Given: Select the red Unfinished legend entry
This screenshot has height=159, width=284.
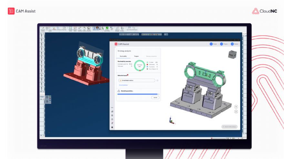Looking at the screenshot, I should coord(152,65).
